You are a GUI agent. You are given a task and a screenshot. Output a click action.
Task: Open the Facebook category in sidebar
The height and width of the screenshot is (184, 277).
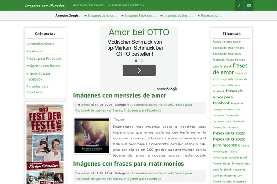34,51
